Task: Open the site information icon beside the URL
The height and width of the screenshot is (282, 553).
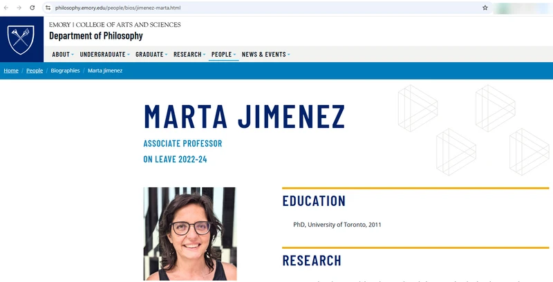Action: (x=48, y=8)
